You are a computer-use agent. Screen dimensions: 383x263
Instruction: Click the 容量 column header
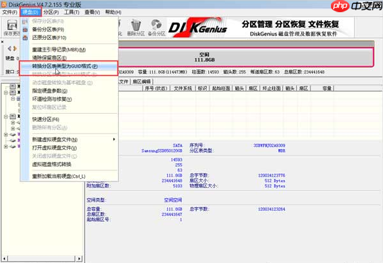[323, 88]
